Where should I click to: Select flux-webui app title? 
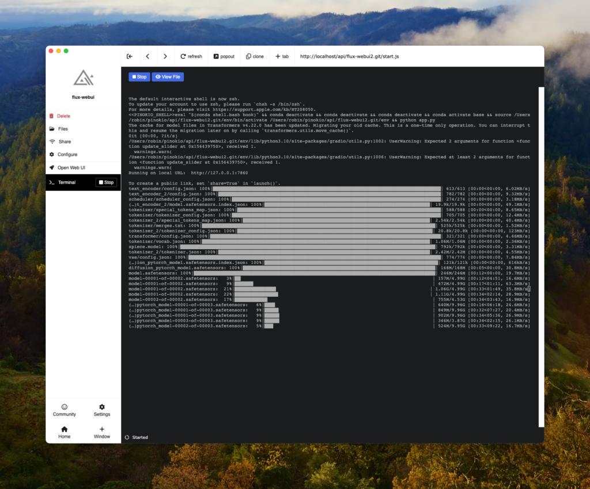(x=83, y=97)
